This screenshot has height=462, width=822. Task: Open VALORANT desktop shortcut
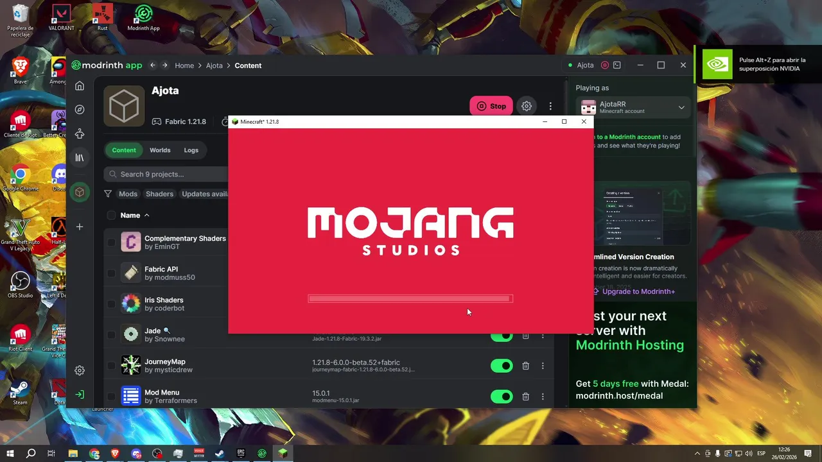pyautogui.click(x=62, y=18)
